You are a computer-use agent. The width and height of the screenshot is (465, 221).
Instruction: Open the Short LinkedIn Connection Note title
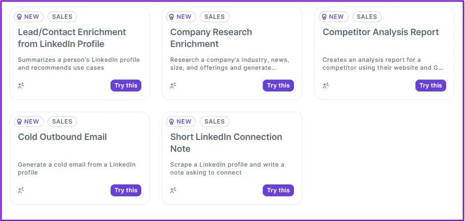[x=226, y=143]
